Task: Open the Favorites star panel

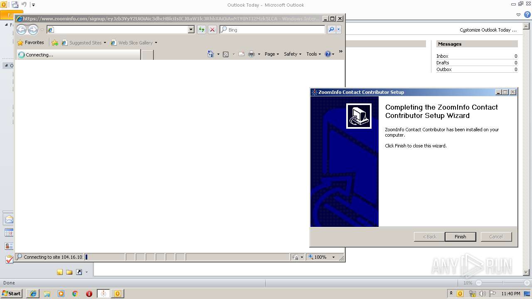Action: click(x=20, y=42)
